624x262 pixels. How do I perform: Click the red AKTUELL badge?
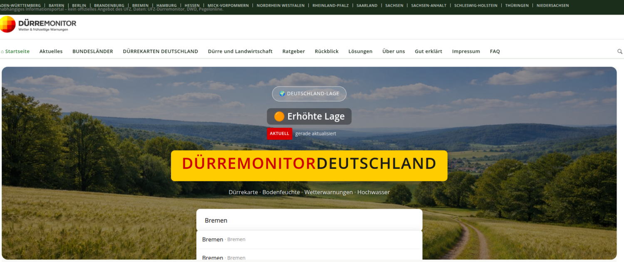click(280, 133)
